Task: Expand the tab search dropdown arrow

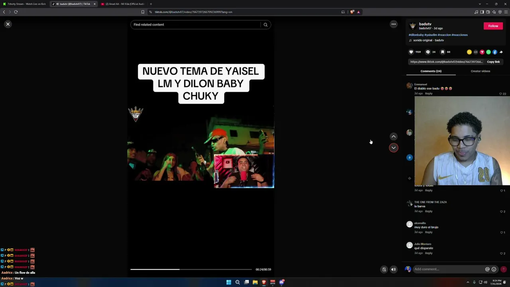Action: [480, 4]
